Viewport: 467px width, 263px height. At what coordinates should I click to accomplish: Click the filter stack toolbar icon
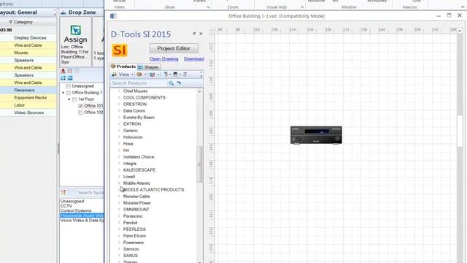point(166,75)
